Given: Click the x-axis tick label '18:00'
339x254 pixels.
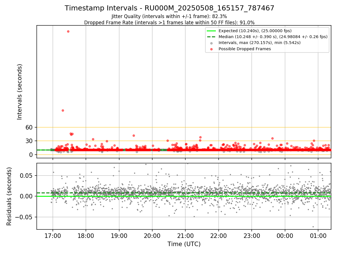Looking at the screenshot, I should pyautogui.click(x=86, y=236).
